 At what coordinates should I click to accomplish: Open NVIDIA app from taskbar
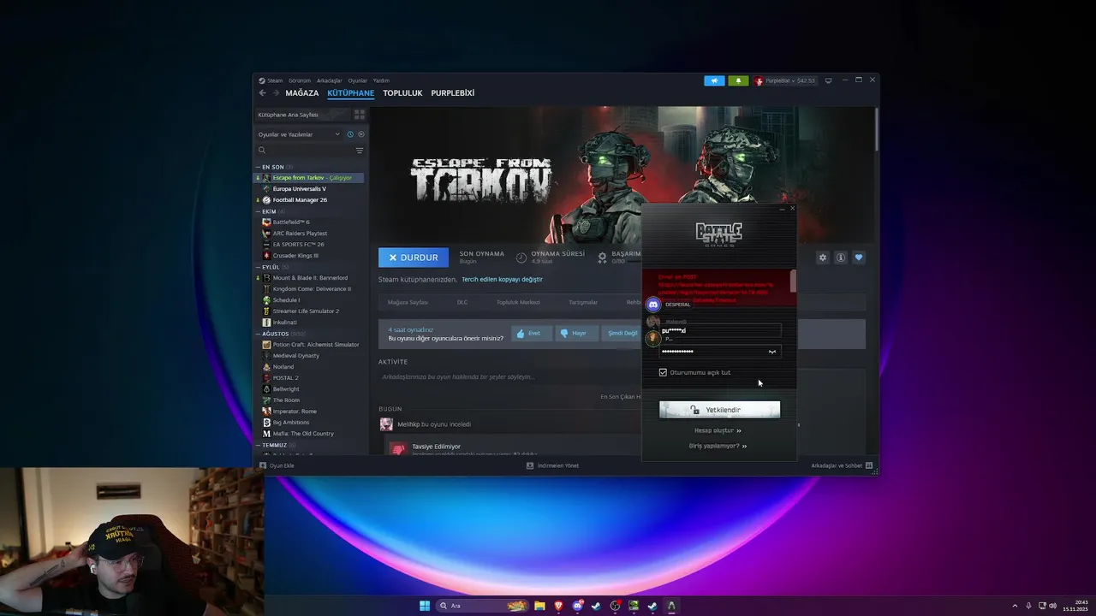click(634, 606)
